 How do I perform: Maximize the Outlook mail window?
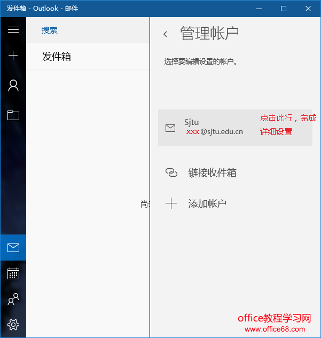[284, 9]
